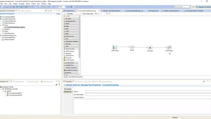This screenshot has width=211, height=119.
Task: Select the SOAP Reply node on canvas
Action: coord(169,47)
